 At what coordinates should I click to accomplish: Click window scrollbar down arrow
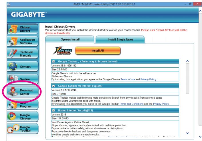pyautogui.click(x=200, y=137)
